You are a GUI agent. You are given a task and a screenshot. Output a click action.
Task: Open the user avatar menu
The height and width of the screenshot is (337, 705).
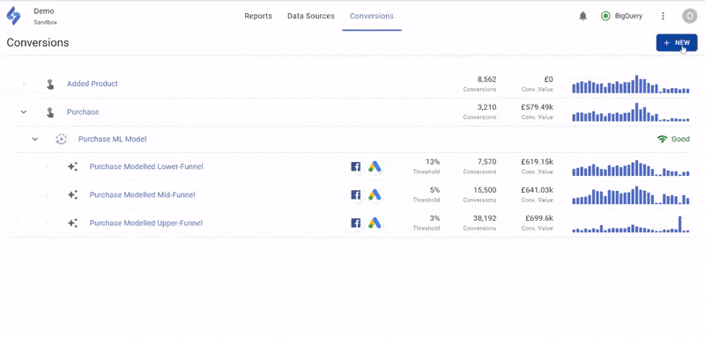tap(689, 16)
